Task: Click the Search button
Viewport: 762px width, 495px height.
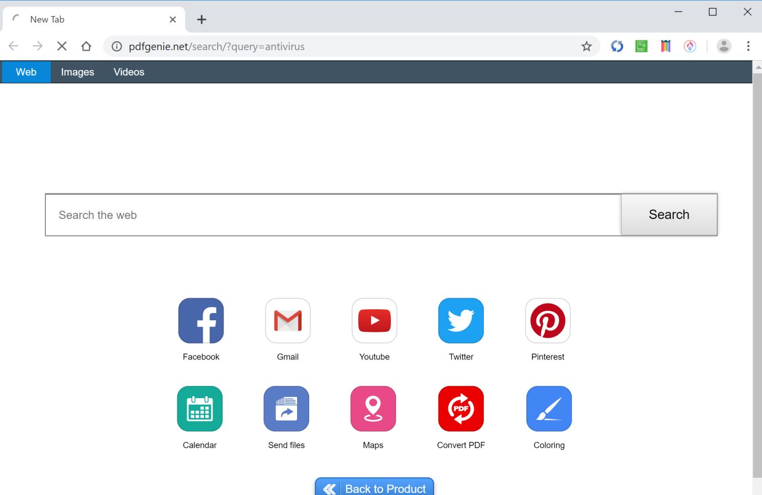Action: (x=669, y=214)
